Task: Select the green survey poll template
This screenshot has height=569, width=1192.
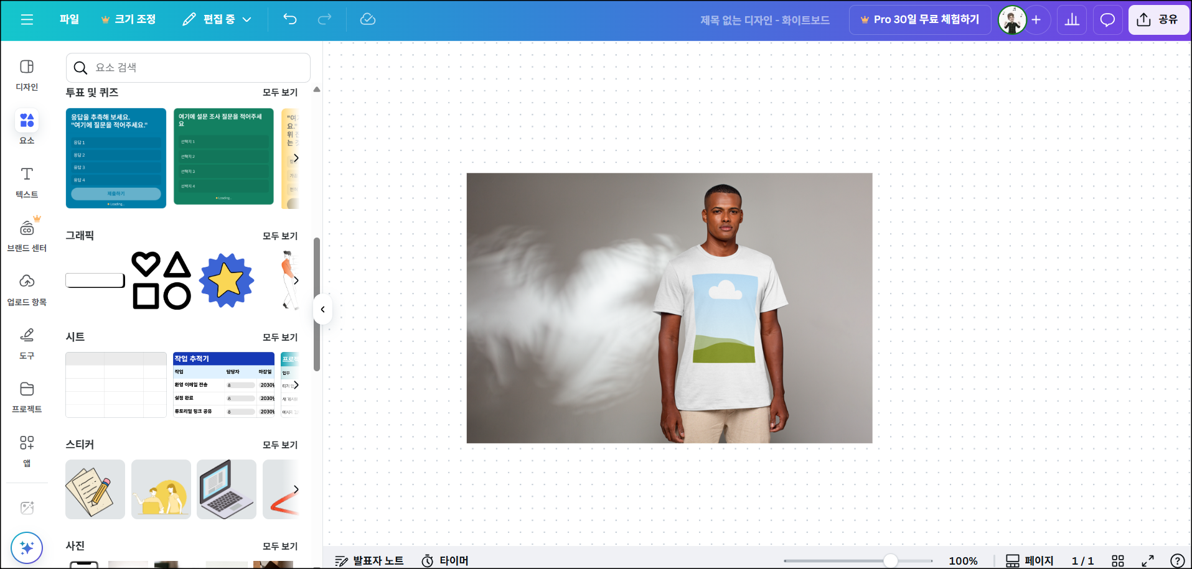Action: [x=223, y=156]
